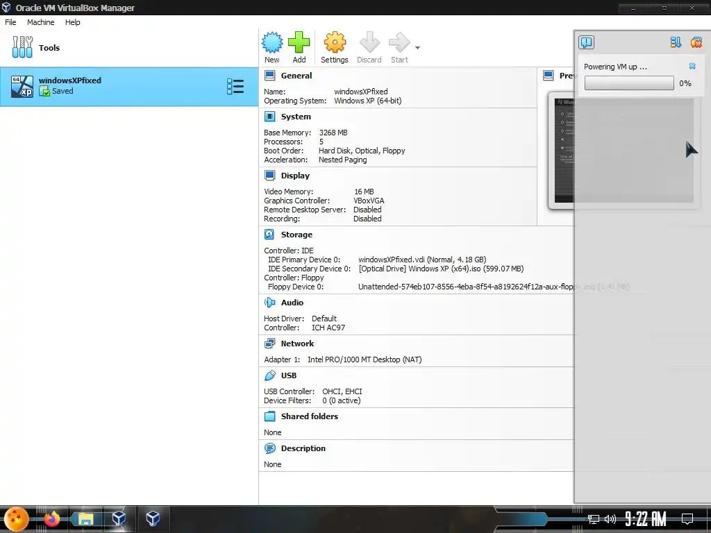Open the windowsXPfixed machine tools menu icon

235,86
